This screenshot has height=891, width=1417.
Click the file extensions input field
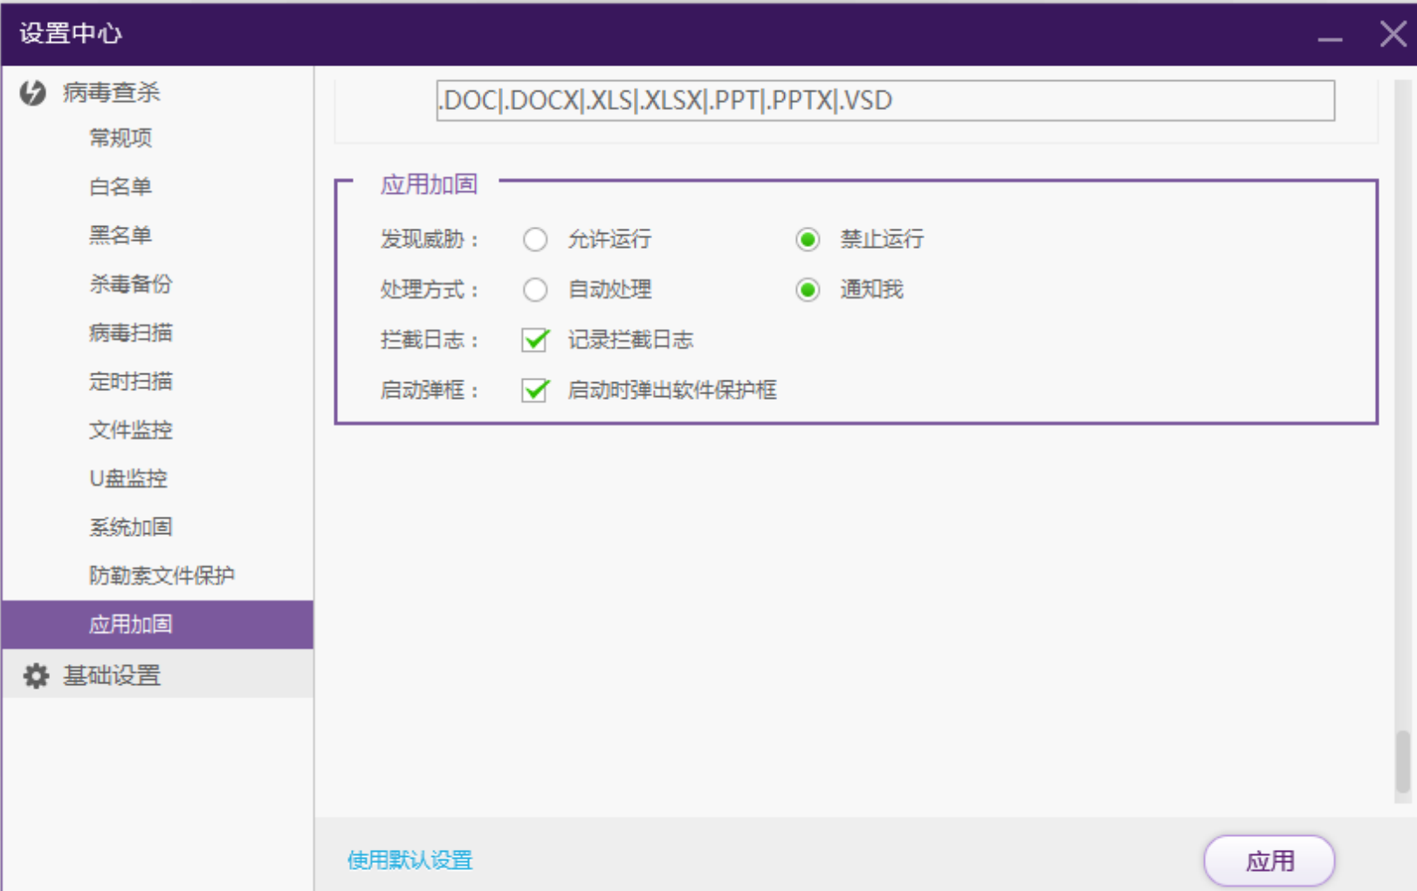[884, 100]
